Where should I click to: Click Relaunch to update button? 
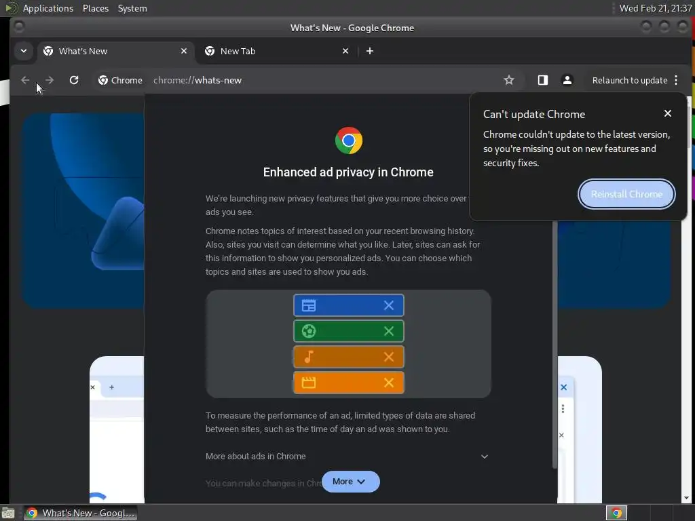[x=629, y=80]
